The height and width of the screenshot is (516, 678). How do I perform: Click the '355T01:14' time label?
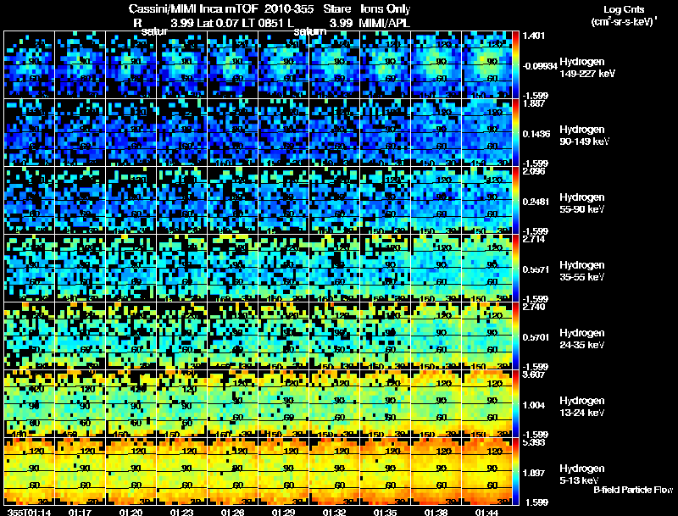coord(29,512)
